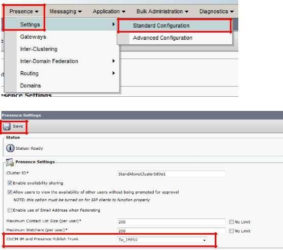Open the CUCM IM and Presence Publish Trunk dropdown

(162, 240)
